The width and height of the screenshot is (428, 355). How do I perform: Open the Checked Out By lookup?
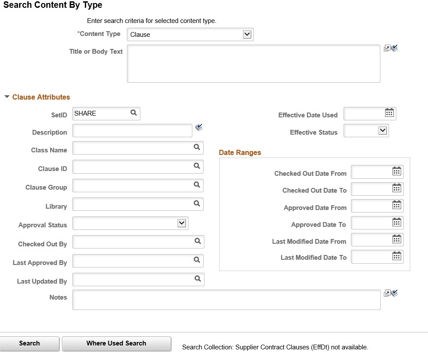[198, 242]
